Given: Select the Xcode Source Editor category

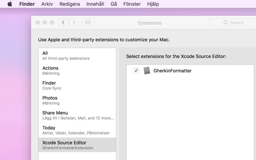Looking at the screenshot, I should pos(77,145).
